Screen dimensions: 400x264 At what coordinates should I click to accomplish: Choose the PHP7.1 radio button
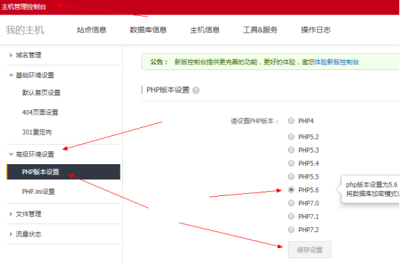point(291,216)
